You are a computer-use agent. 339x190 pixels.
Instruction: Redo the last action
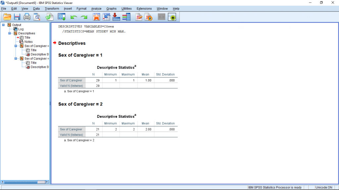[83, 17]
